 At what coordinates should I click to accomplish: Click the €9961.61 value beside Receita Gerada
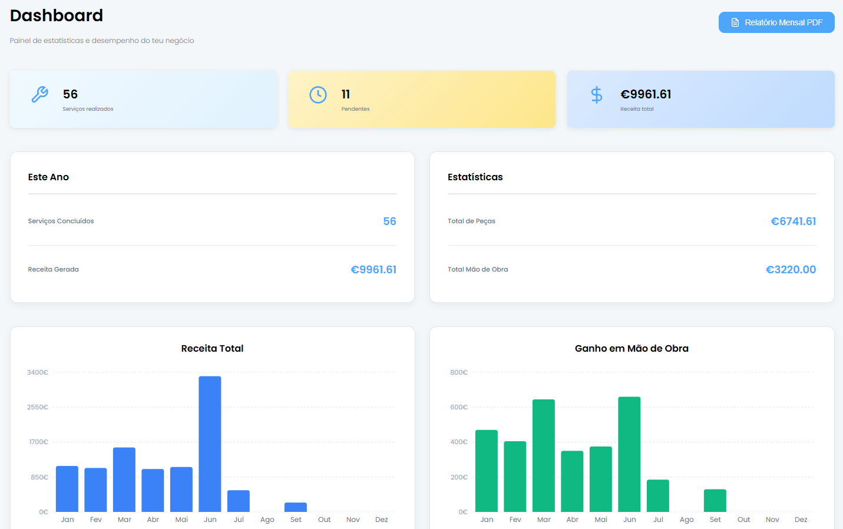(373, 270)
